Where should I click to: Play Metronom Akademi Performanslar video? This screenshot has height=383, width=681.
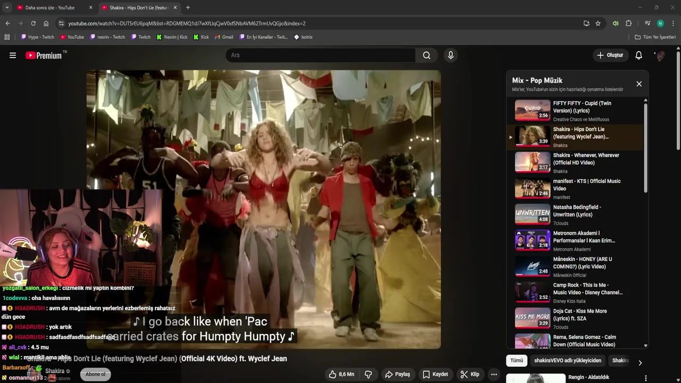(575, 241)
